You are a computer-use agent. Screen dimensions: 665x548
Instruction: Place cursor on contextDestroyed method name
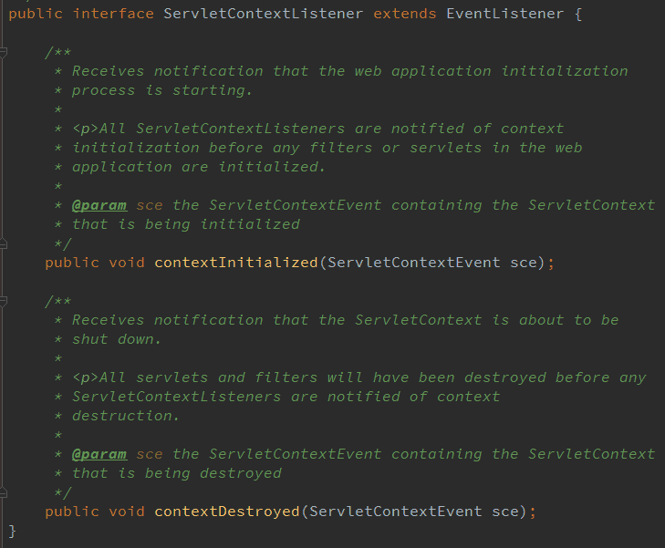coord(226,512)
